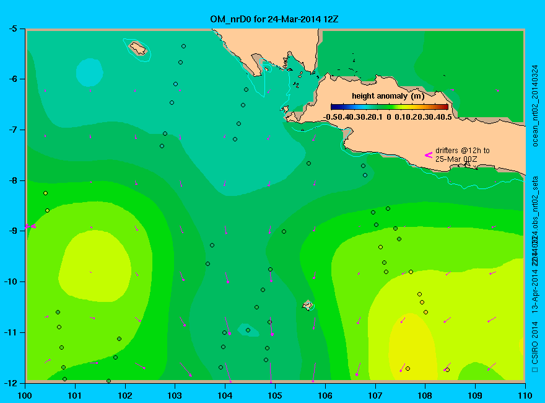Select the 'drifters @12h to 25-Mar 00Z' label

click(462, 155)
